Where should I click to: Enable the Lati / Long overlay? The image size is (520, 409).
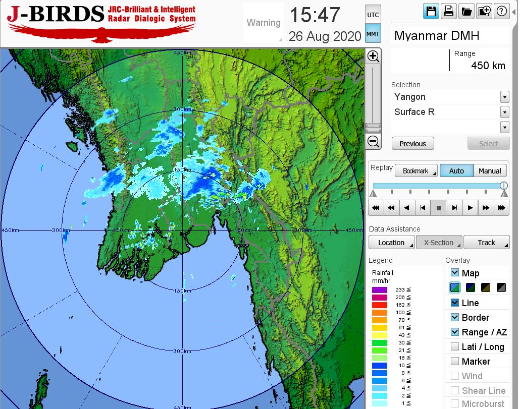tap(455, 346)
